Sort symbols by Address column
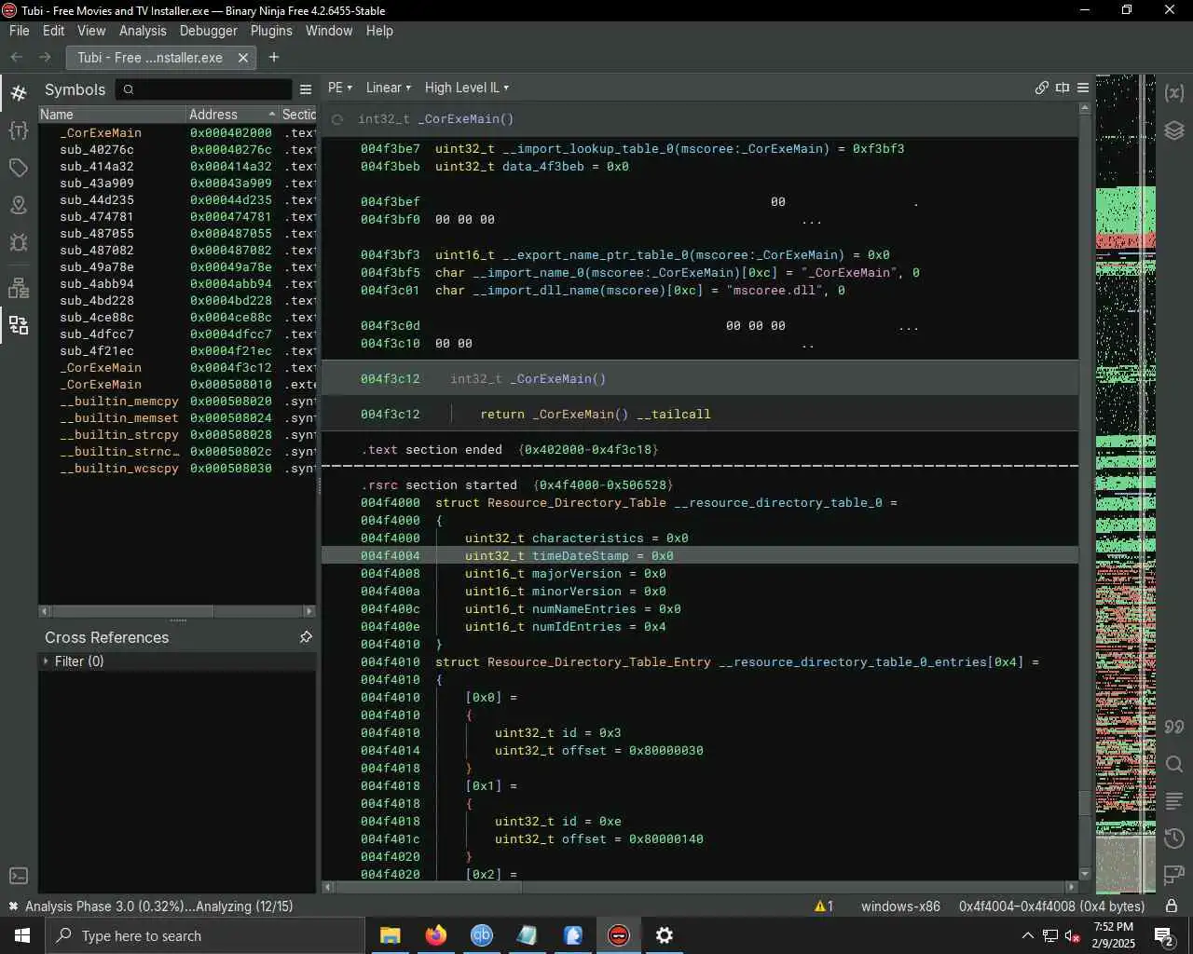 (x=232, y=115)
